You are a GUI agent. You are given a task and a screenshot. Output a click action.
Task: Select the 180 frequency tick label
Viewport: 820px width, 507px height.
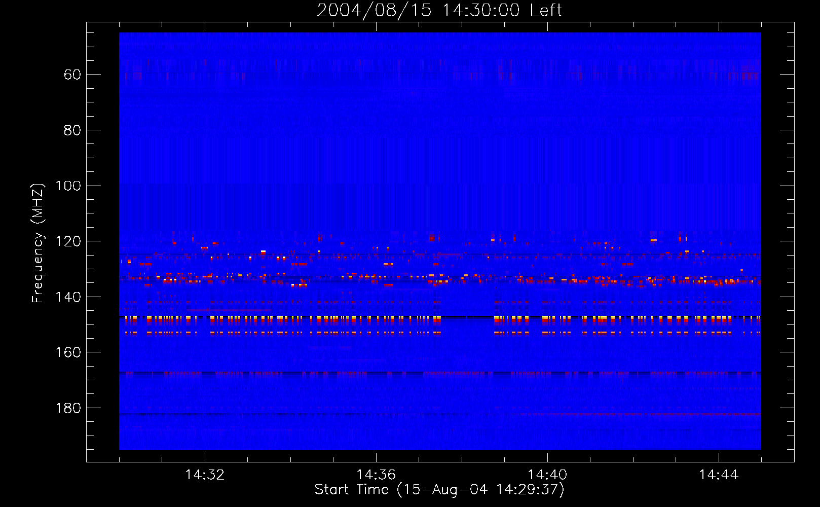point(68,408)
